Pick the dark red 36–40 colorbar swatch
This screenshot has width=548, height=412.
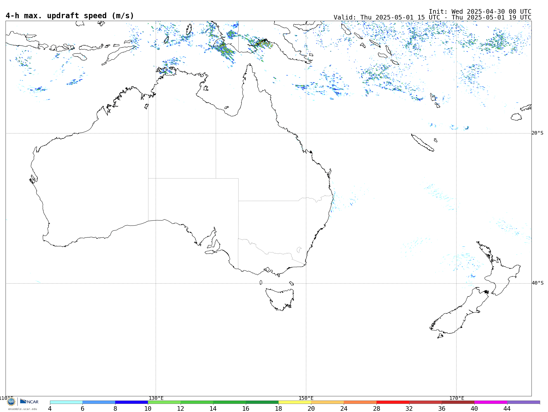[458, 402]
